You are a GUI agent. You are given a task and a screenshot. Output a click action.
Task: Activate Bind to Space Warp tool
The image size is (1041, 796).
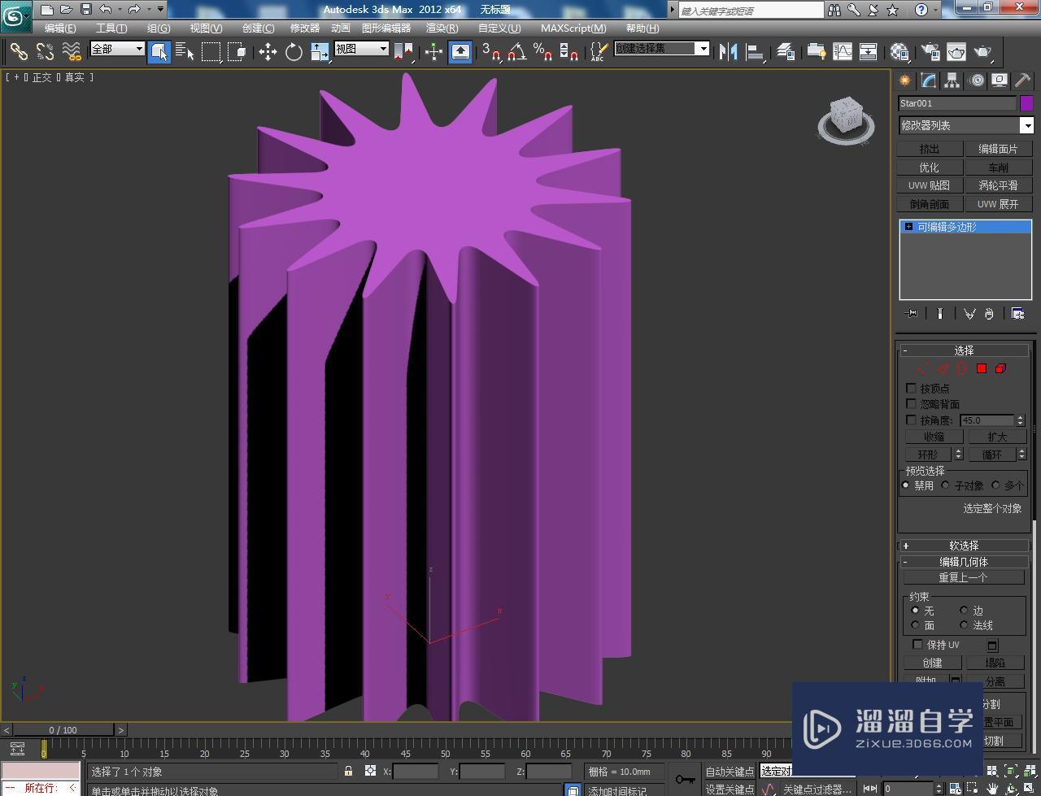point(72,52)
